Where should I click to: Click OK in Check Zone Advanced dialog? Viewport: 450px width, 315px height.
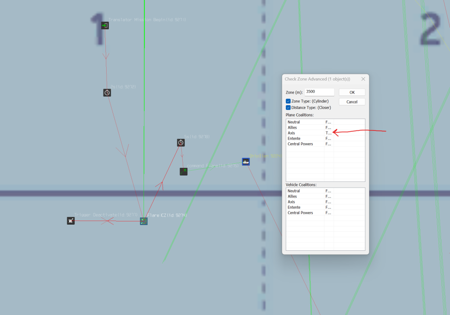pos(352,92)
